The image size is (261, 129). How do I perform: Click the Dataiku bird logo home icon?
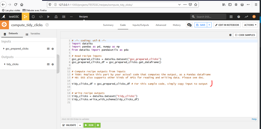[3, 17]
